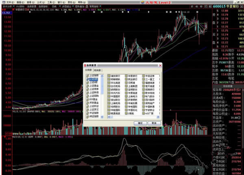The height and width of the screenshot is (175, 244).
Task: Click the stock icon for 浦发银行
Action: click(x=109, y=76)
